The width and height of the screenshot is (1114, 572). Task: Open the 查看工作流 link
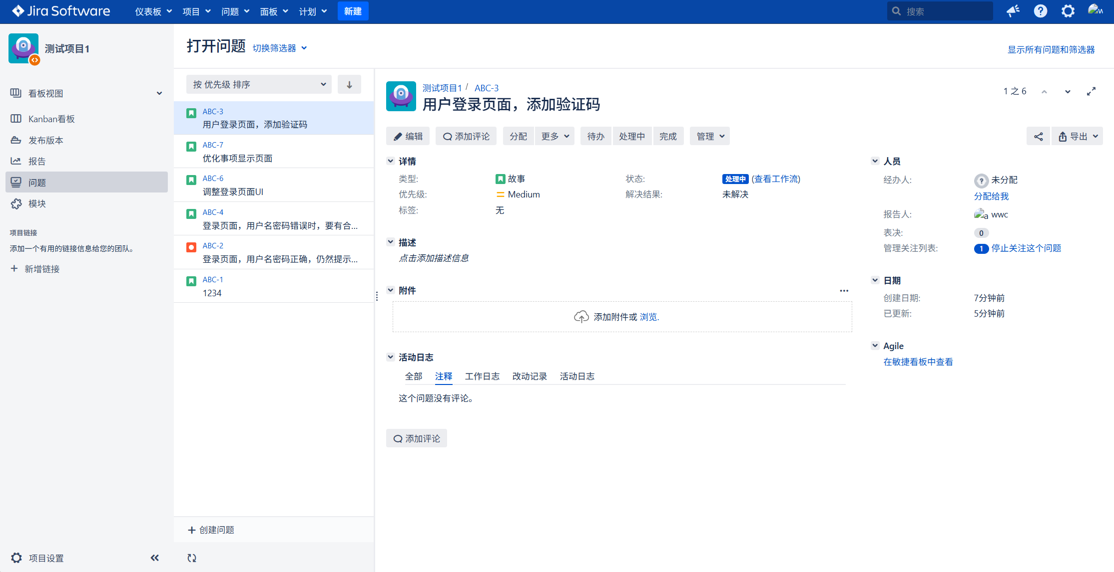tap(776, 179)
